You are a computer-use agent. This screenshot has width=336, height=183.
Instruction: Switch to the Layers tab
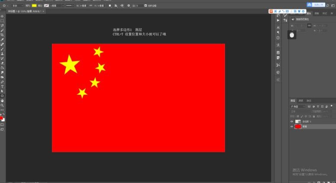[293, 100]
